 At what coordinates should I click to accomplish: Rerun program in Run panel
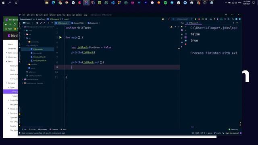coord(182,27)
